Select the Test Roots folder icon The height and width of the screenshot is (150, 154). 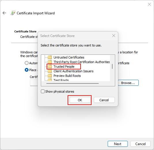(x=50, y=80)
